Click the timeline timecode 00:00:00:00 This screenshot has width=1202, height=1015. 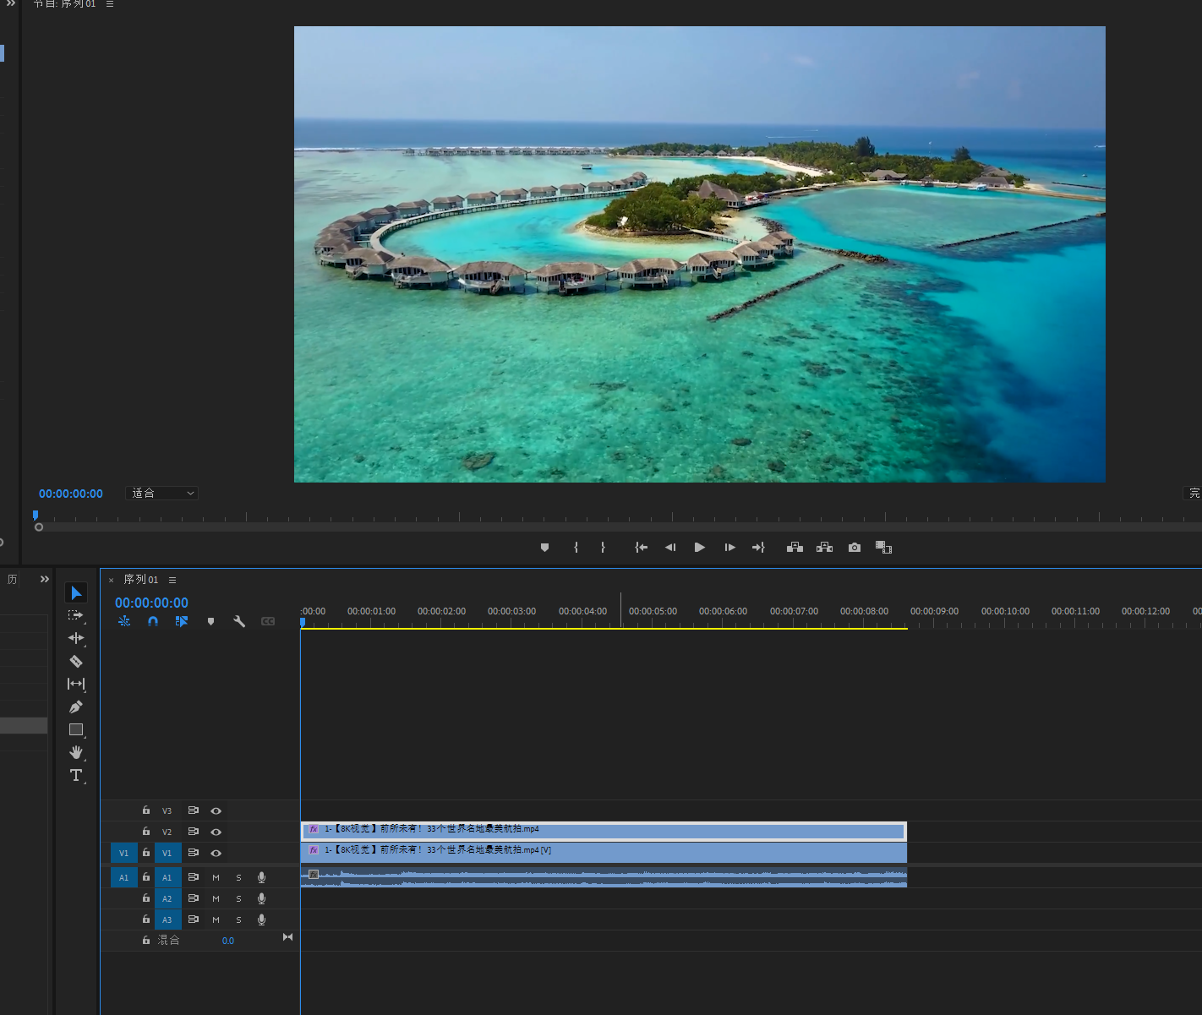[x=151, y=603]
